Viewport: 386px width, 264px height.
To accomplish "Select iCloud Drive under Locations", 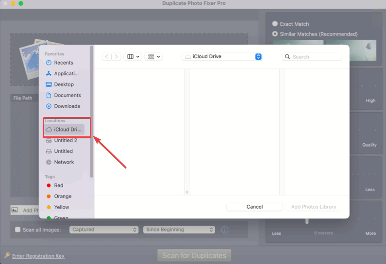I will click(x=65, y=130).
